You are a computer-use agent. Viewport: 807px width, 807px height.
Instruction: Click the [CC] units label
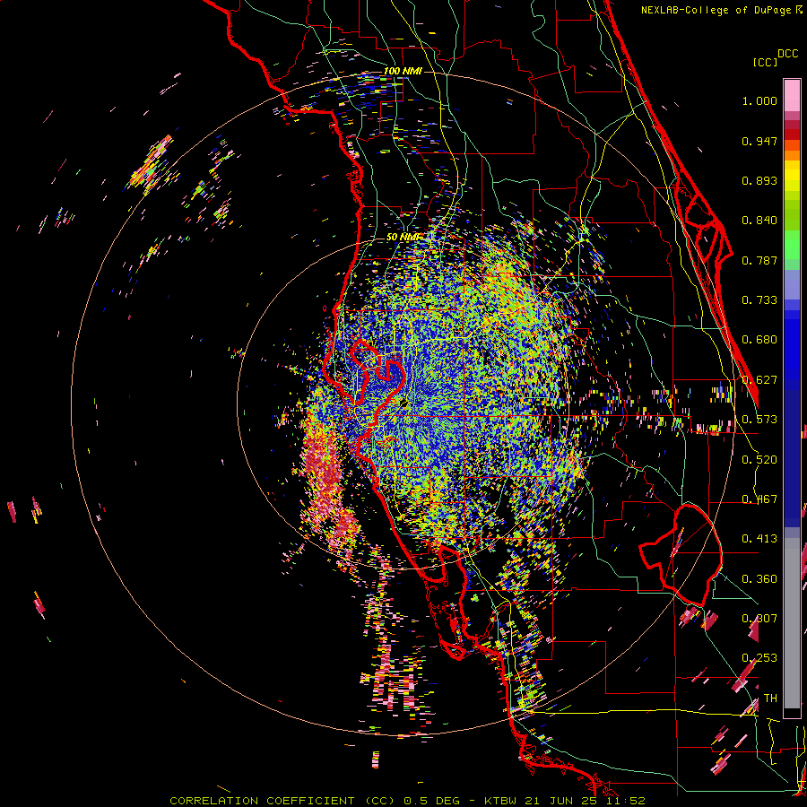(x=766, y=62)
